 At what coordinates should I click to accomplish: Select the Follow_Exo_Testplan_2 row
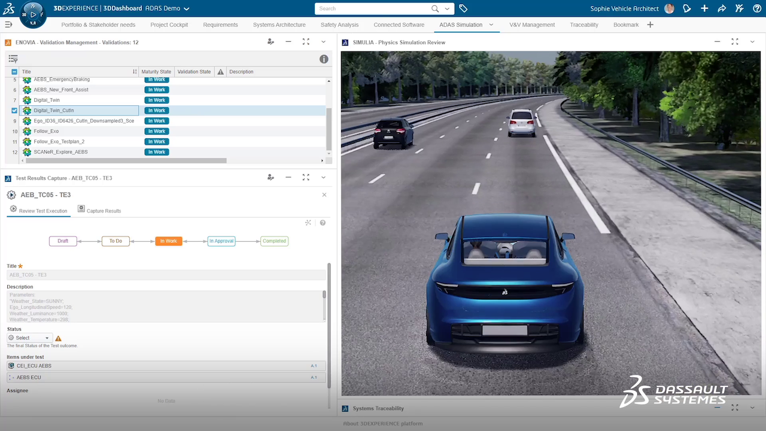pyautogui.click(x=165, y=142)
